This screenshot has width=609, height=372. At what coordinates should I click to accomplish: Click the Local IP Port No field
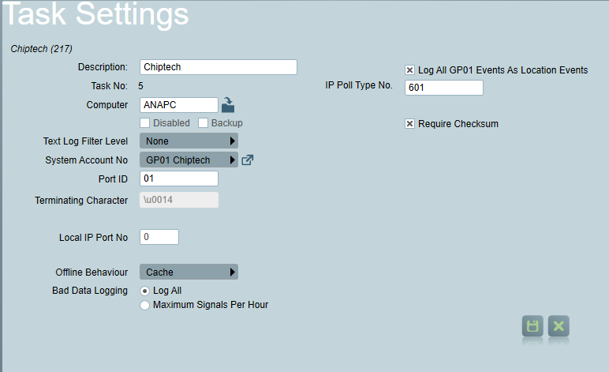coord(159,237)
